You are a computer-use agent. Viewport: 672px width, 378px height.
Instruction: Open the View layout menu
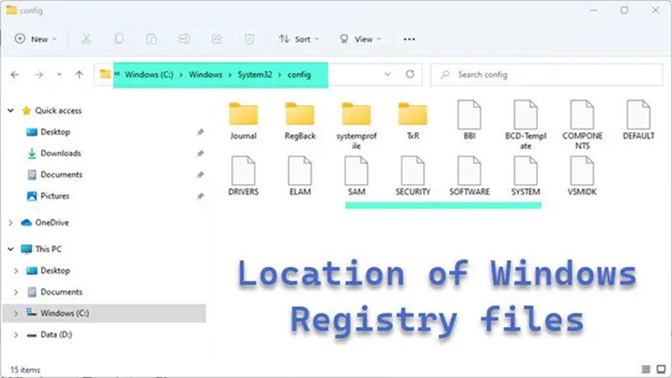click(x=360, y=39)
